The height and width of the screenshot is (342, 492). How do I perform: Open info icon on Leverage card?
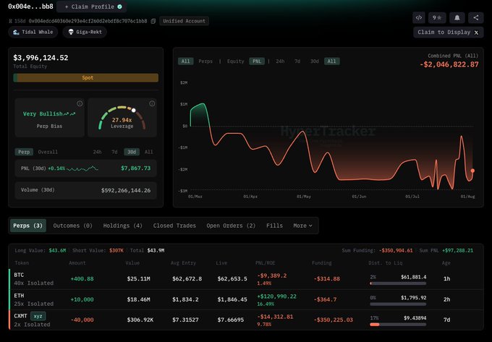coord(152,103)
